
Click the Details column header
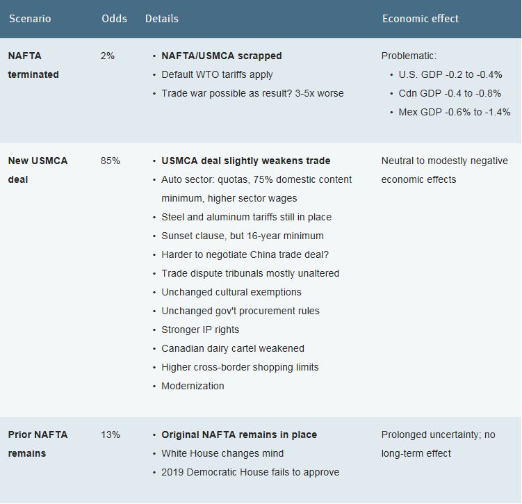click(162, 19)
